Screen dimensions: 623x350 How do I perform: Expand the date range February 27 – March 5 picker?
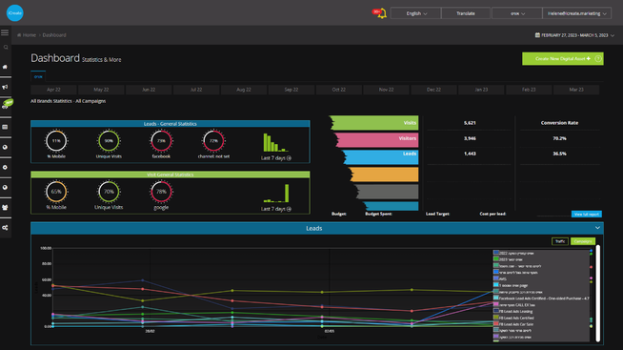pos(575,35)
